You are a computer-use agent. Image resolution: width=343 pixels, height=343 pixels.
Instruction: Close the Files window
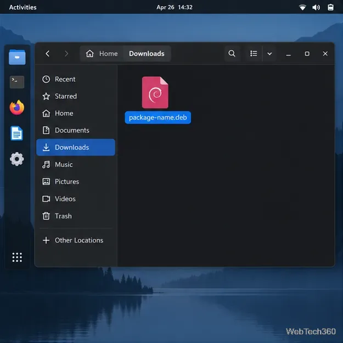(x=325, y=54)
